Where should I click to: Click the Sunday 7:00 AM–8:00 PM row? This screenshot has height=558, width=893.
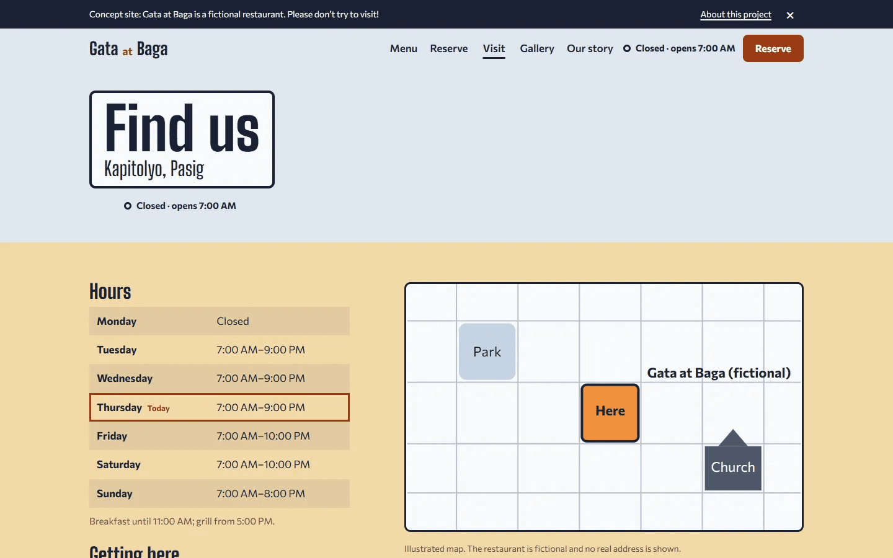(x=220, y=494)
